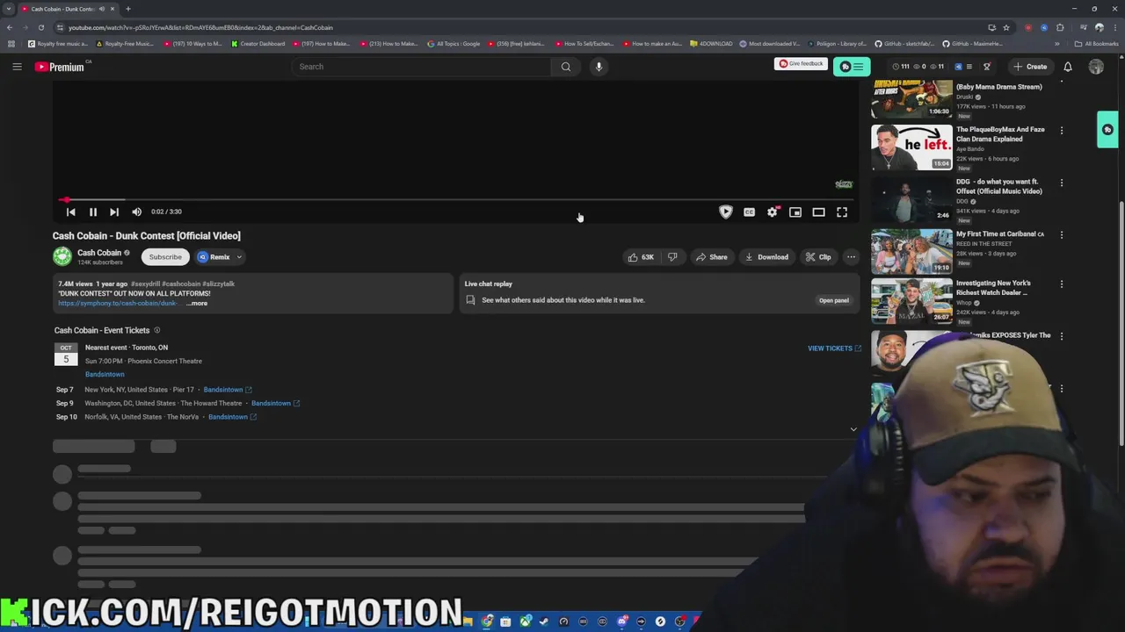Click the shield icon in player controls
The image size is (1125, 632).
click(726, 212)
